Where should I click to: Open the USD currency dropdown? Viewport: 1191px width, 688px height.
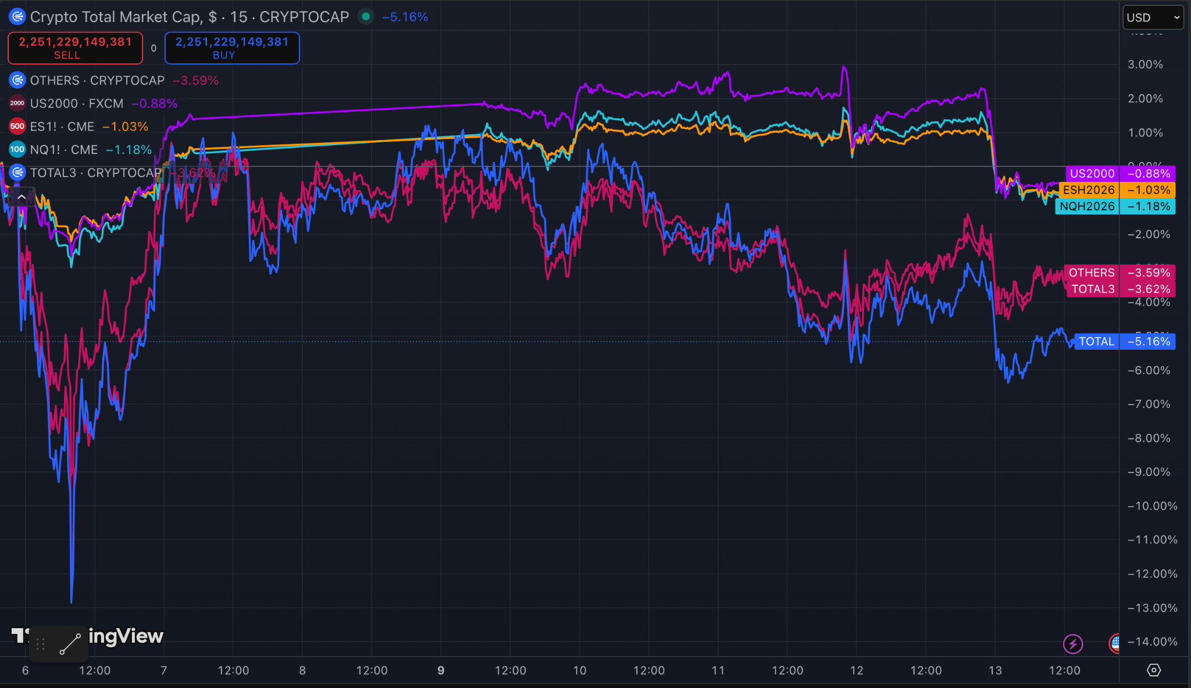click(1153, 17)
